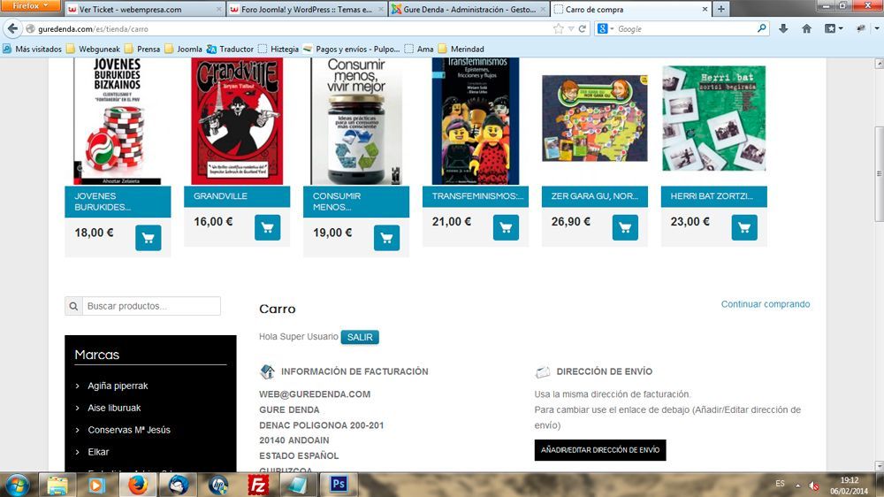Open the Prensa bookmarks folder
Viewport: 884px width, 497px height.
coord(142,49)
